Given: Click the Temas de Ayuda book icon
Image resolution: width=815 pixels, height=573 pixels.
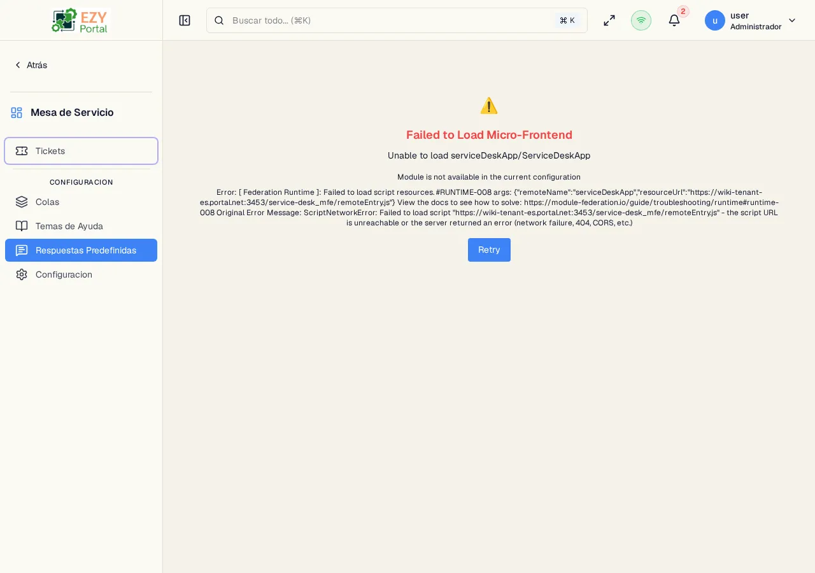Looking at the screenshot, I should 22,226.
